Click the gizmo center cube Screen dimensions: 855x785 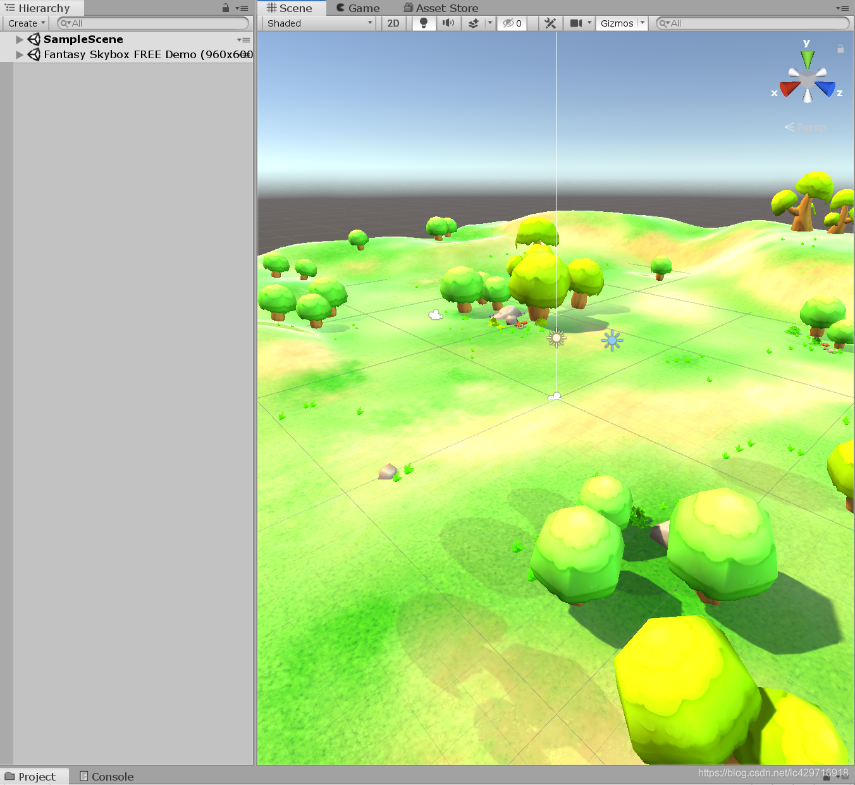(808, 79)
